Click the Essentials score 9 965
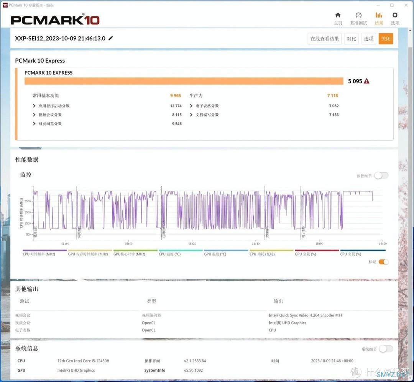This screenshot has width=414, height=382. click(176, 95)
